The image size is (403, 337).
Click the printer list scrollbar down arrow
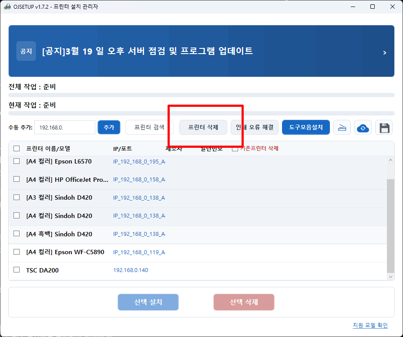click(390, 276)
